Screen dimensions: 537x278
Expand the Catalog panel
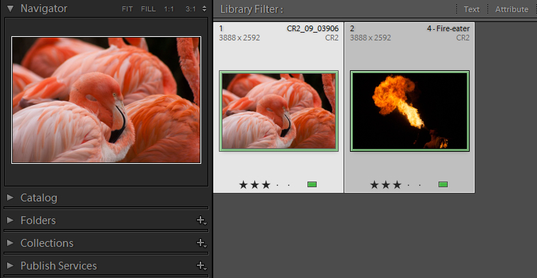coord(11,197)
